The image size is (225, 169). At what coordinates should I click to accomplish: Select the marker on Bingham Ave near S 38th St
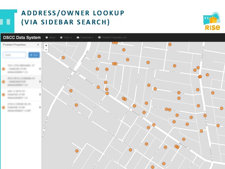click(130, 150)
